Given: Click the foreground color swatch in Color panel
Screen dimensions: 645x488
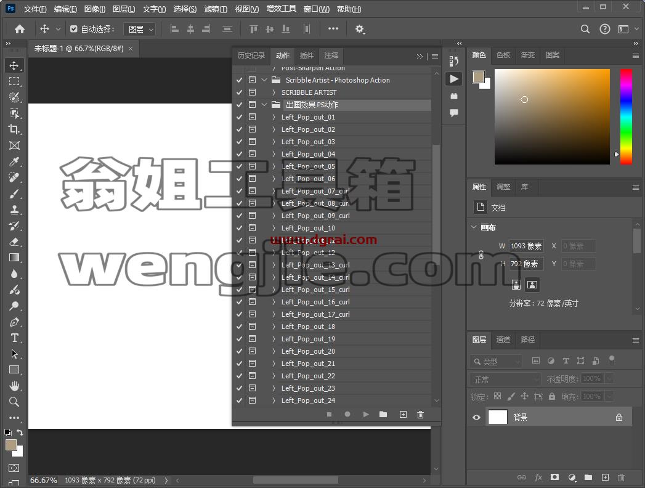Looking at the screenshot, I should click(479, 77).
